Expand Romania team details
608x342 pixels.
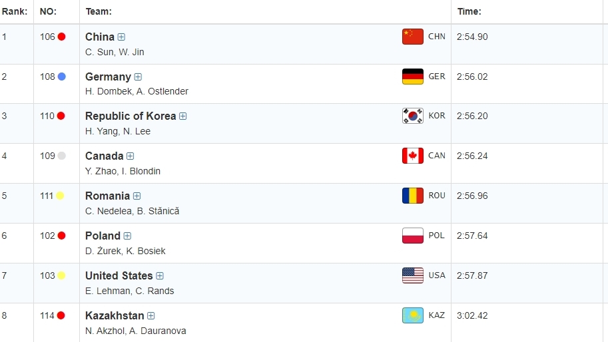point(137,196)
